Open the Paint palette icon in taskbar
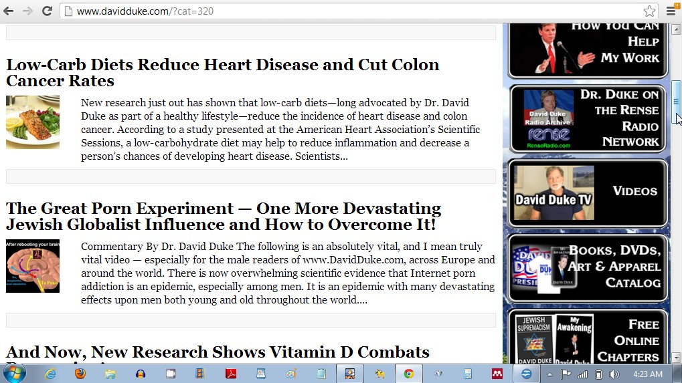 pyautogui.click(x=290, y=374)
